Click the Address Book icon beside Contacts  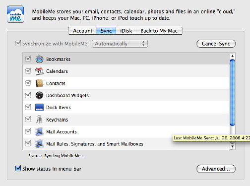pos(39,83)
